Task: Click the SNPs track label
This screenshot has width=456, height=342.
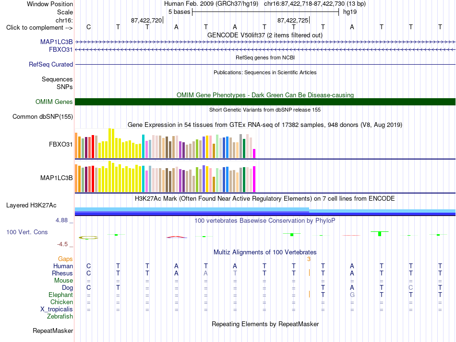Action: point(65,87)
